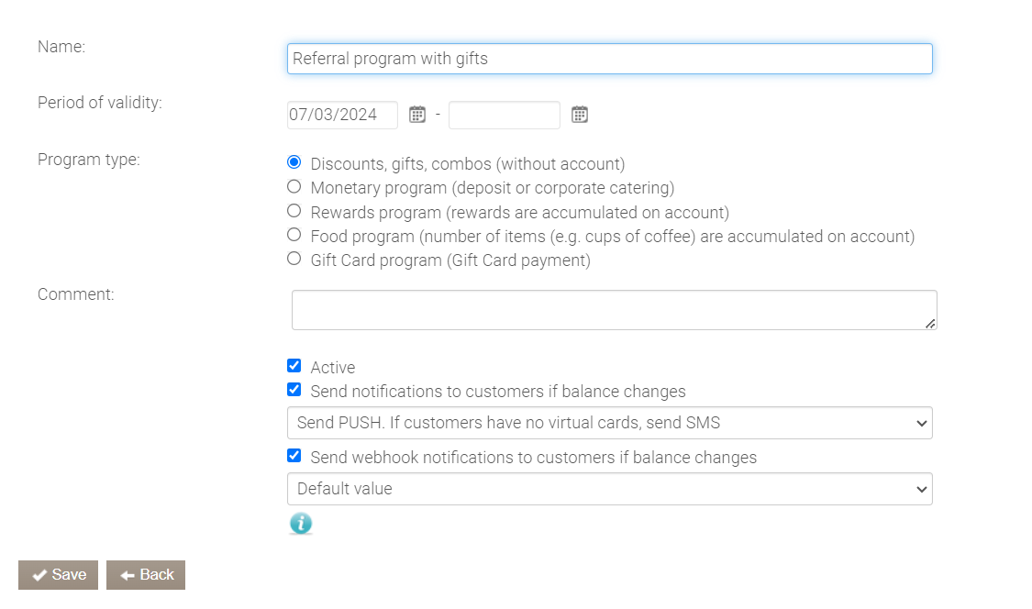Select Discounts, gifts, combos program type
Image resolution: width=1032 pixels, height=609 pixels.
pos(294,163)
